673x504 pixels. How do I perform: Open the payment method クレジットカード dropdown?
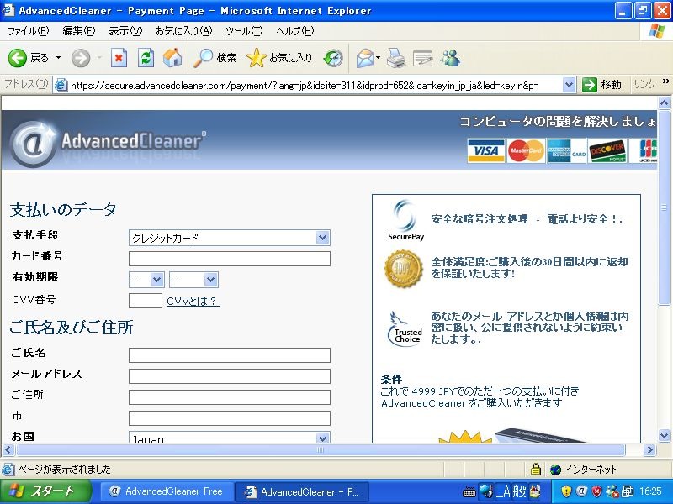[x=229, y=238]
